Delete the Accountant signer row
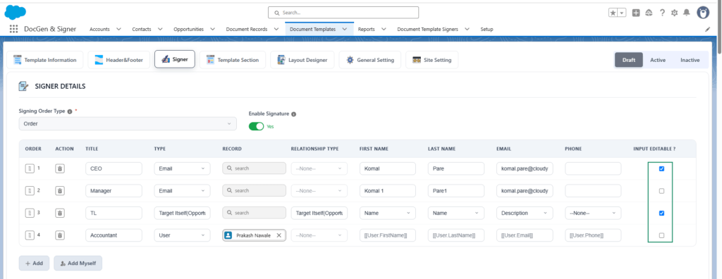The width and height of the screenshot is (722, 279). 60,235
